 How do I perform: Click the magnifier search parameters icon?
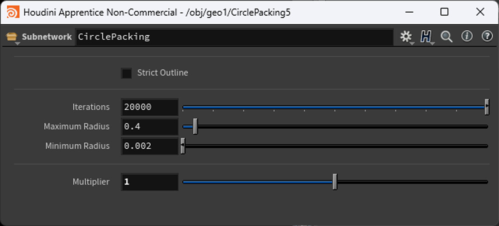point(447,37)
